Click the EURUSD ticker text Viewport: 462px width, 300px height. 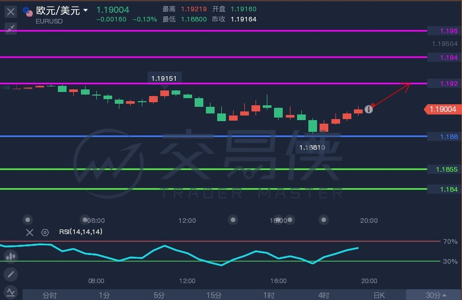pyautogui.click(x=49, y=21)
